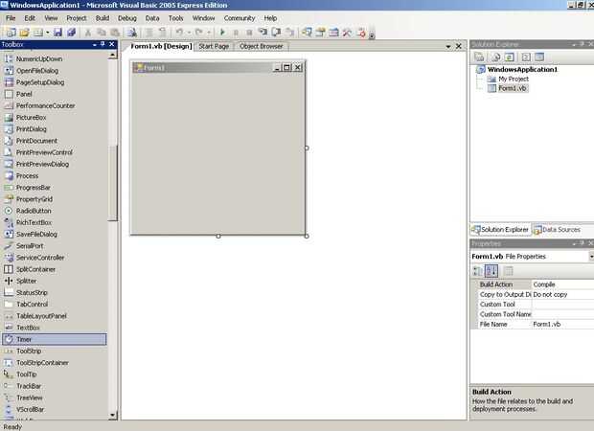This screenshot has height=431, width=594.
Task: Open the Community menu
Action: (240, 18)
